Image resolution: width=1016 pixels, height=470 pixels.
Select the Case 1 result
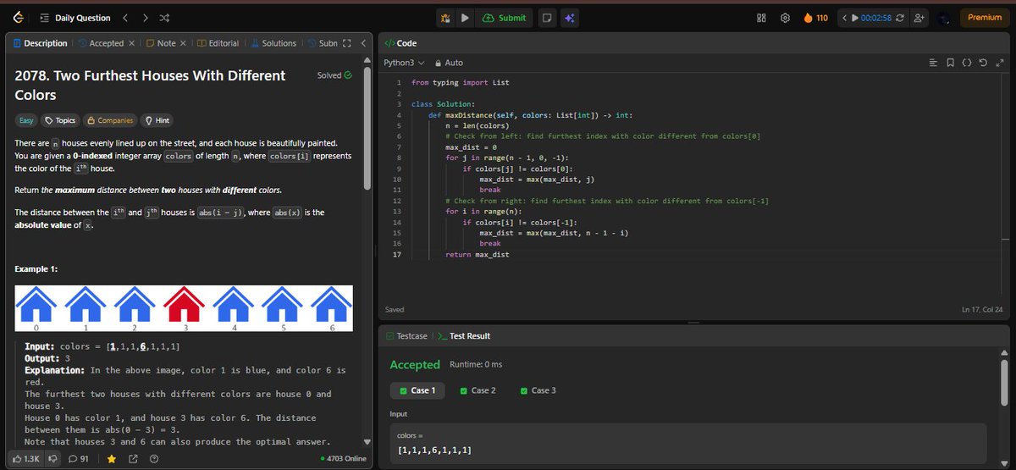coord(417,390)
